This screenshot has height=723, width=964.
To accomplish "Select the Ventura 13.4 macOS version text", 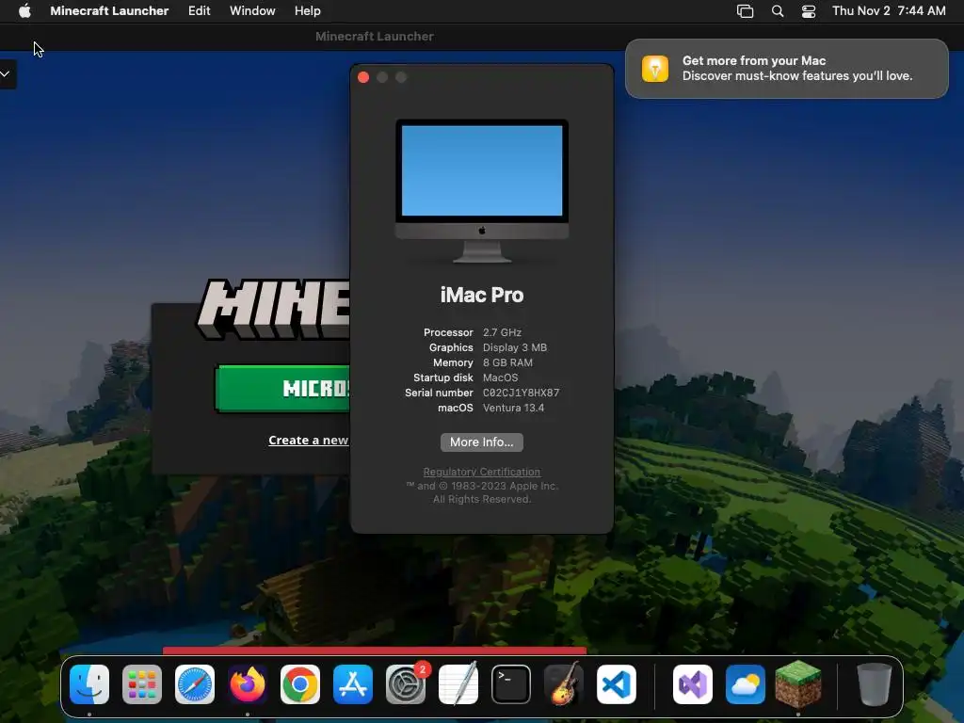I will tap(513, 408).
